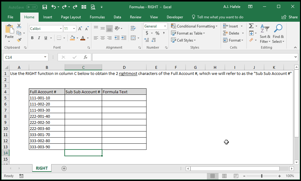
Task: Open the font size 11 dropdown
Action: pyautogui.click(x=74, y=28)
